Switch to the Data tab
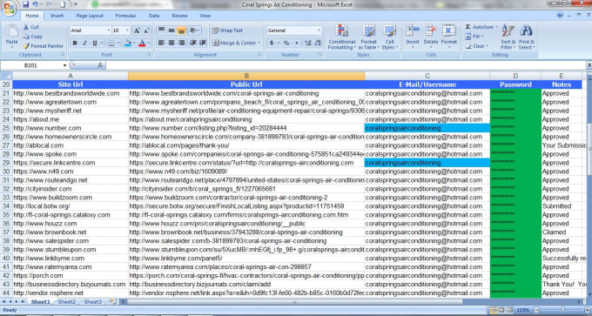This screenshot has width=592, height=316. point(154,16)
